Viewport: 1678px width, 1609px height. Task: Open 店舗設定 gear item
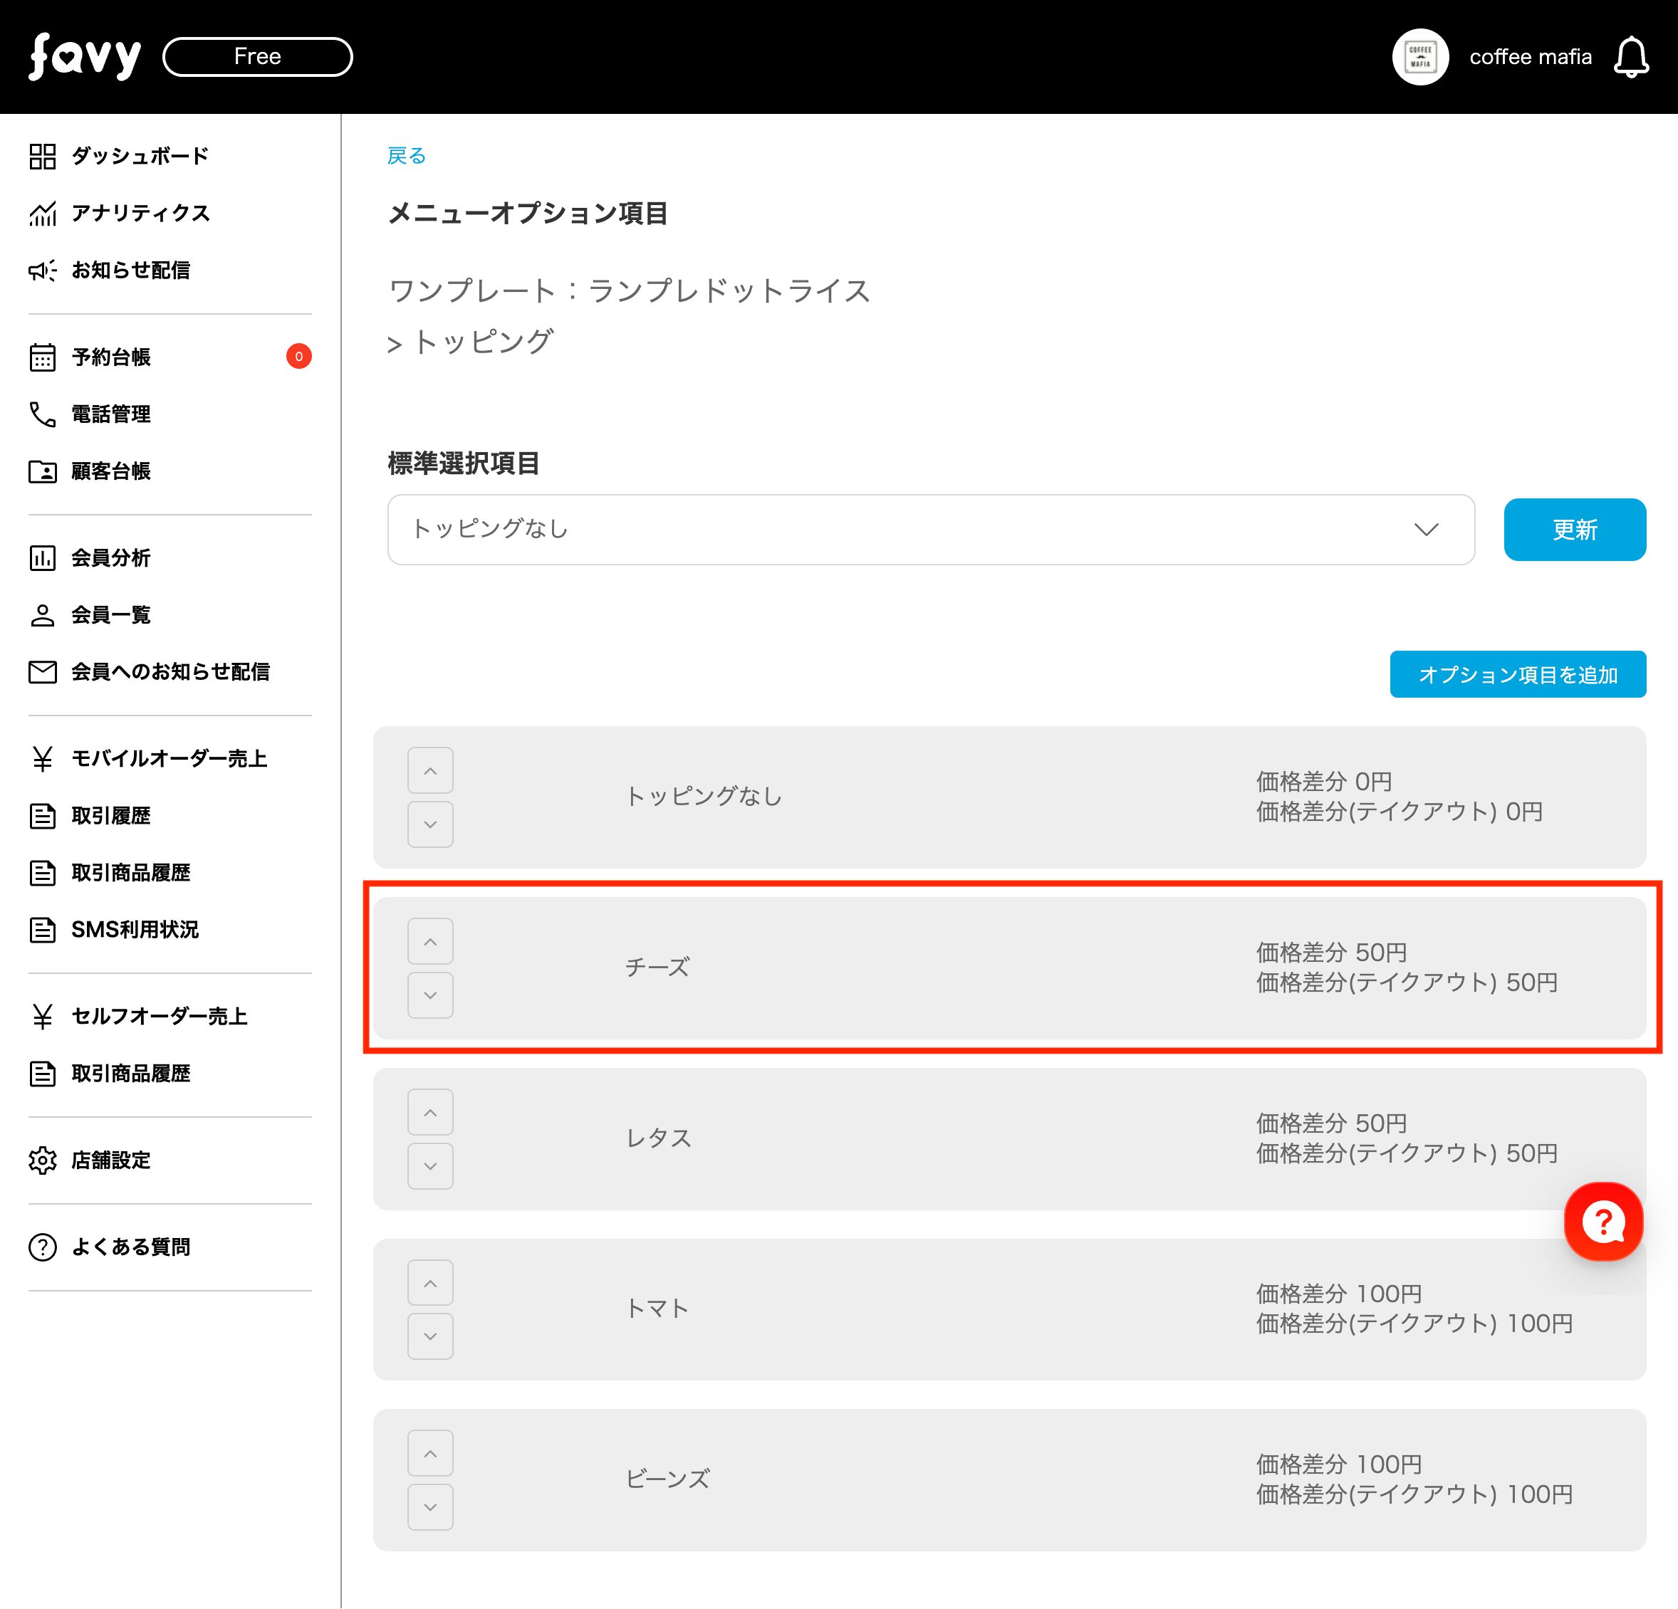click(110, 1160)
